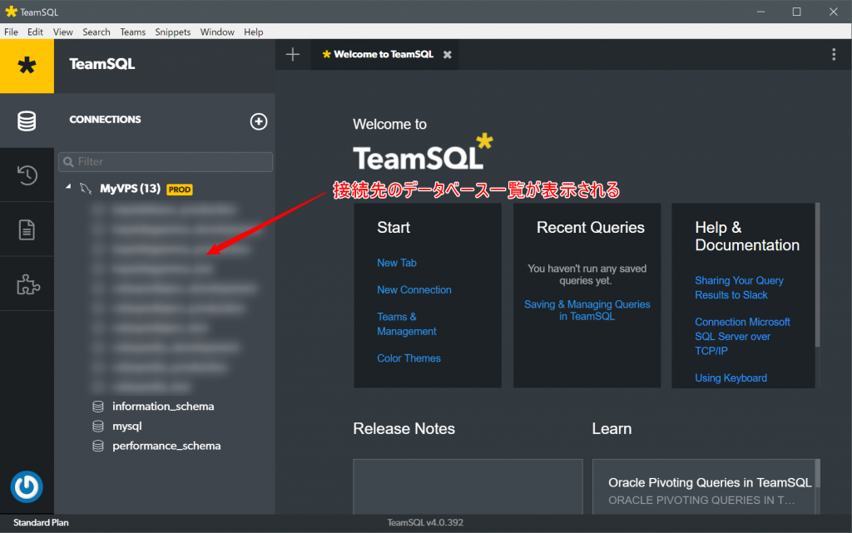The height and width of the screenshot is (533, 852).
Task: Open the saved queries document icon
Action: (x=27, y=229)
